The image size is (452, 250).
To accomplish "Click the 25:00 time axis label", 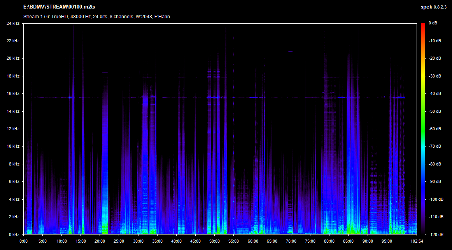I will (x=119, y=241).
